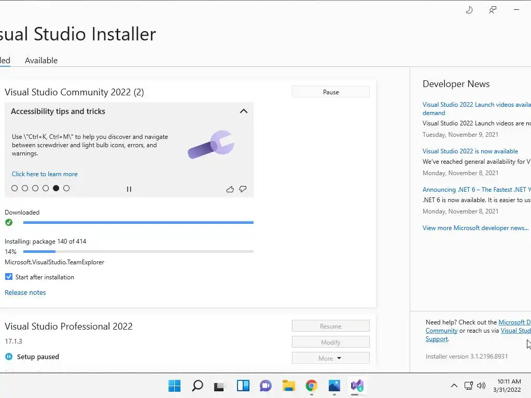The image size is (531, 398).
Task: Click Microsoft.VisualStudio.TeamExplorer package name
Action: click(54, 262)
